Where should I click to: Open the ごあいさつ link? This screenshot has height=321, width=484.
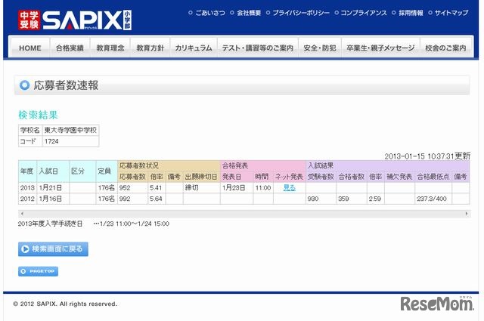tap(210, 13)
